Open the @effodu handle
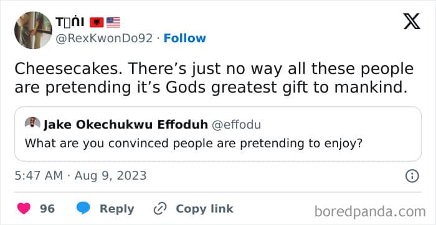 click(236, 125)
